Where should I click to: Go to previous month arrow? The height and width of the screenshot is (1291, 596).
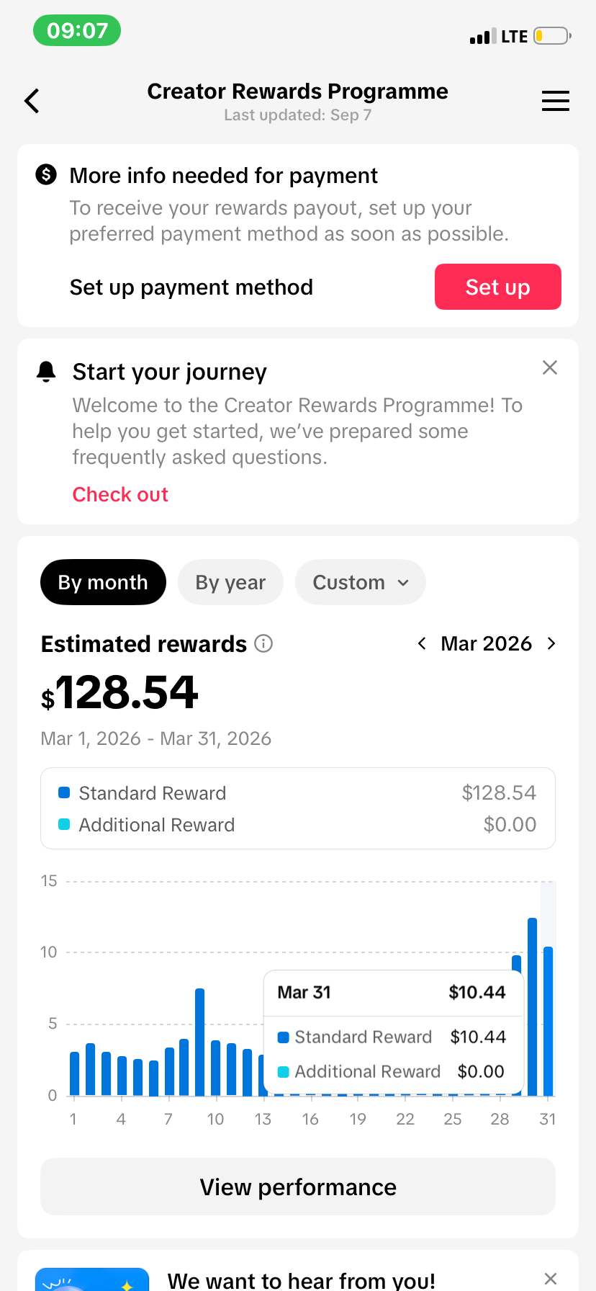pos(422,643)
